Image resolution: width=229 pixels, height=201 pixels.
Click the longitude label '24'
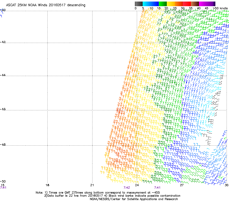point(137,185)
